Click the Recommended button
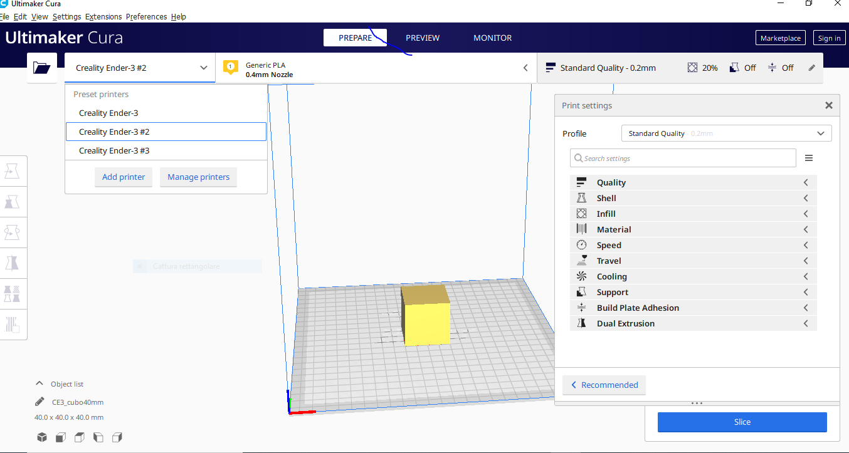The width and height of the screenshot is (849, 453). [604, 385]
